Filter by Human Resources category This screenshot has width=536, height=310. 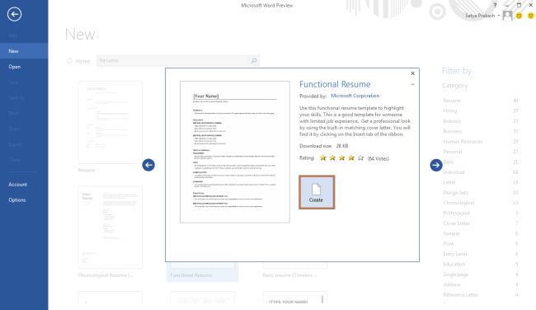coord(480,142)
